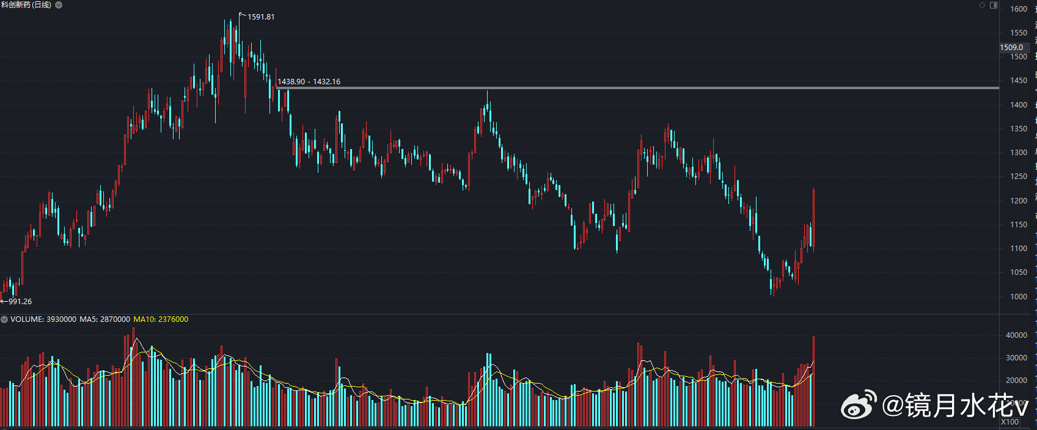Viewport: 1037px width, 430px height.
Task: Click the 1591.81 high price flag
Action: coord(261,16)
